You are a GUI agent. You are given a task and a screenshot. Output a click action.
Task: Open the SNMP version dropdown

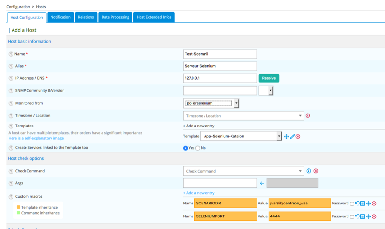(x=266, y=90)
